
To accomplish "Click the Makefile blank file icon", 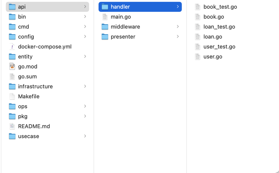I will click(x=12, y=96).
